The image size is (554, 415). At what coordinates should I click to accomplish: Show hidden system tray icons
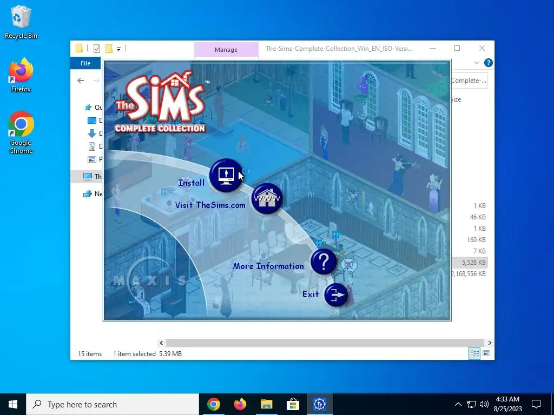458,404
